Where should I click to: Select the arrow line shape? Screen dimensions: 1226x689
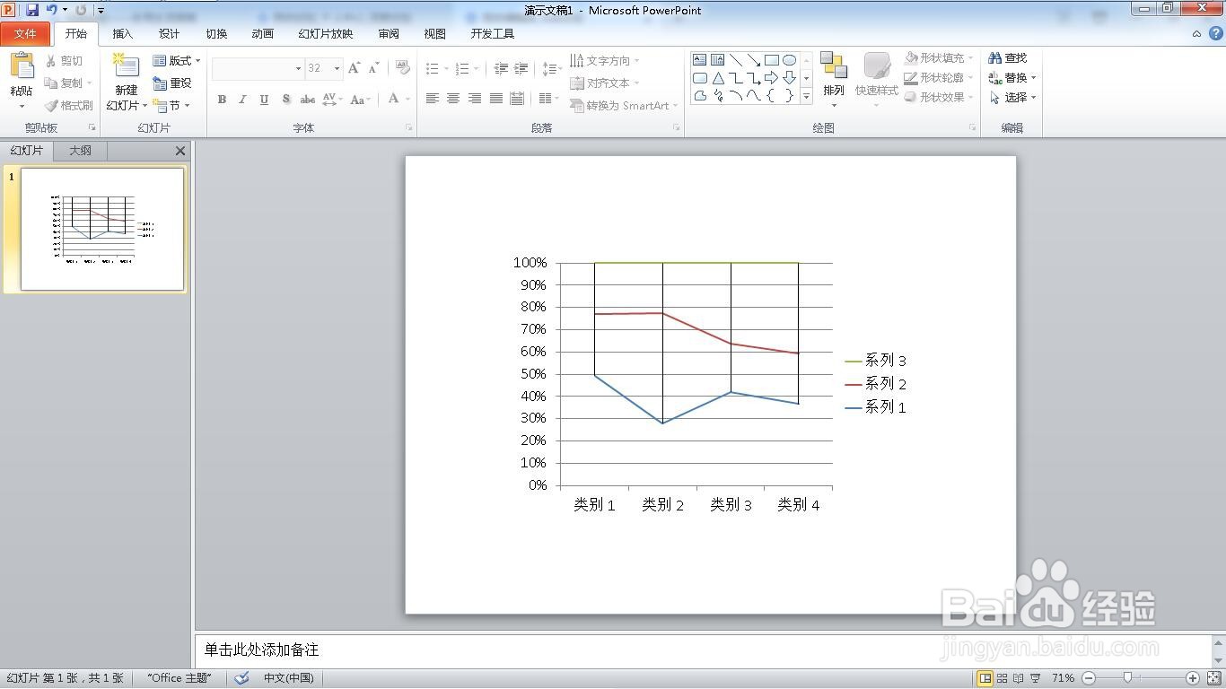[x=753, y=60]
